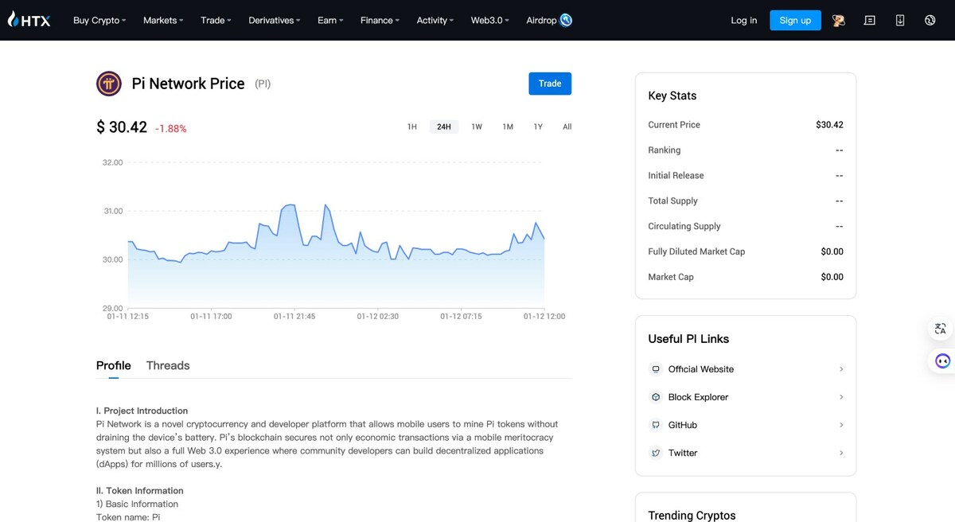Open the Block Explorer link
Screen dimensions: 955x522
[698, 397]
